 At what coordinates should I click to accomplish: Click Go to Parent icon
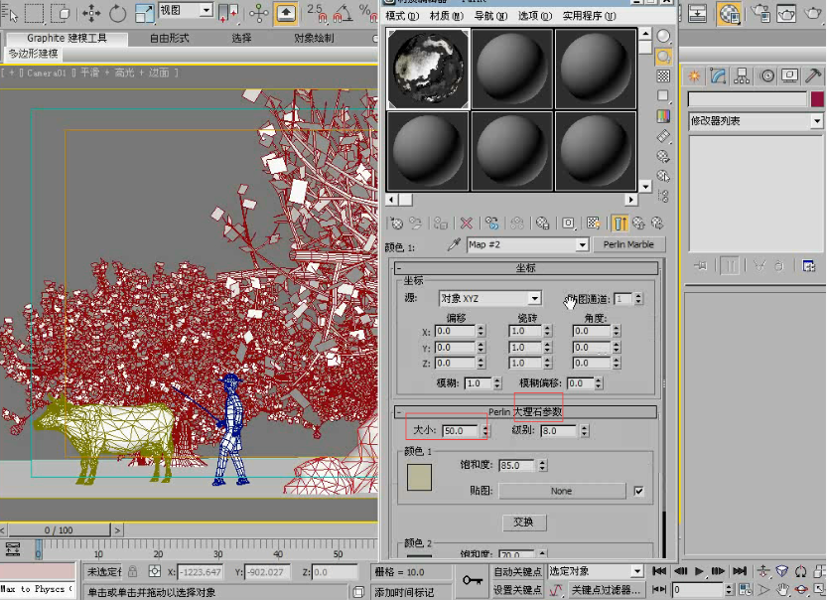click(x=638, y=224)
